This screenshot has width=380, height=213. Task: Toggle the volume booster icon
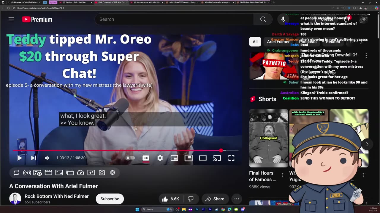tap(27, 173)
